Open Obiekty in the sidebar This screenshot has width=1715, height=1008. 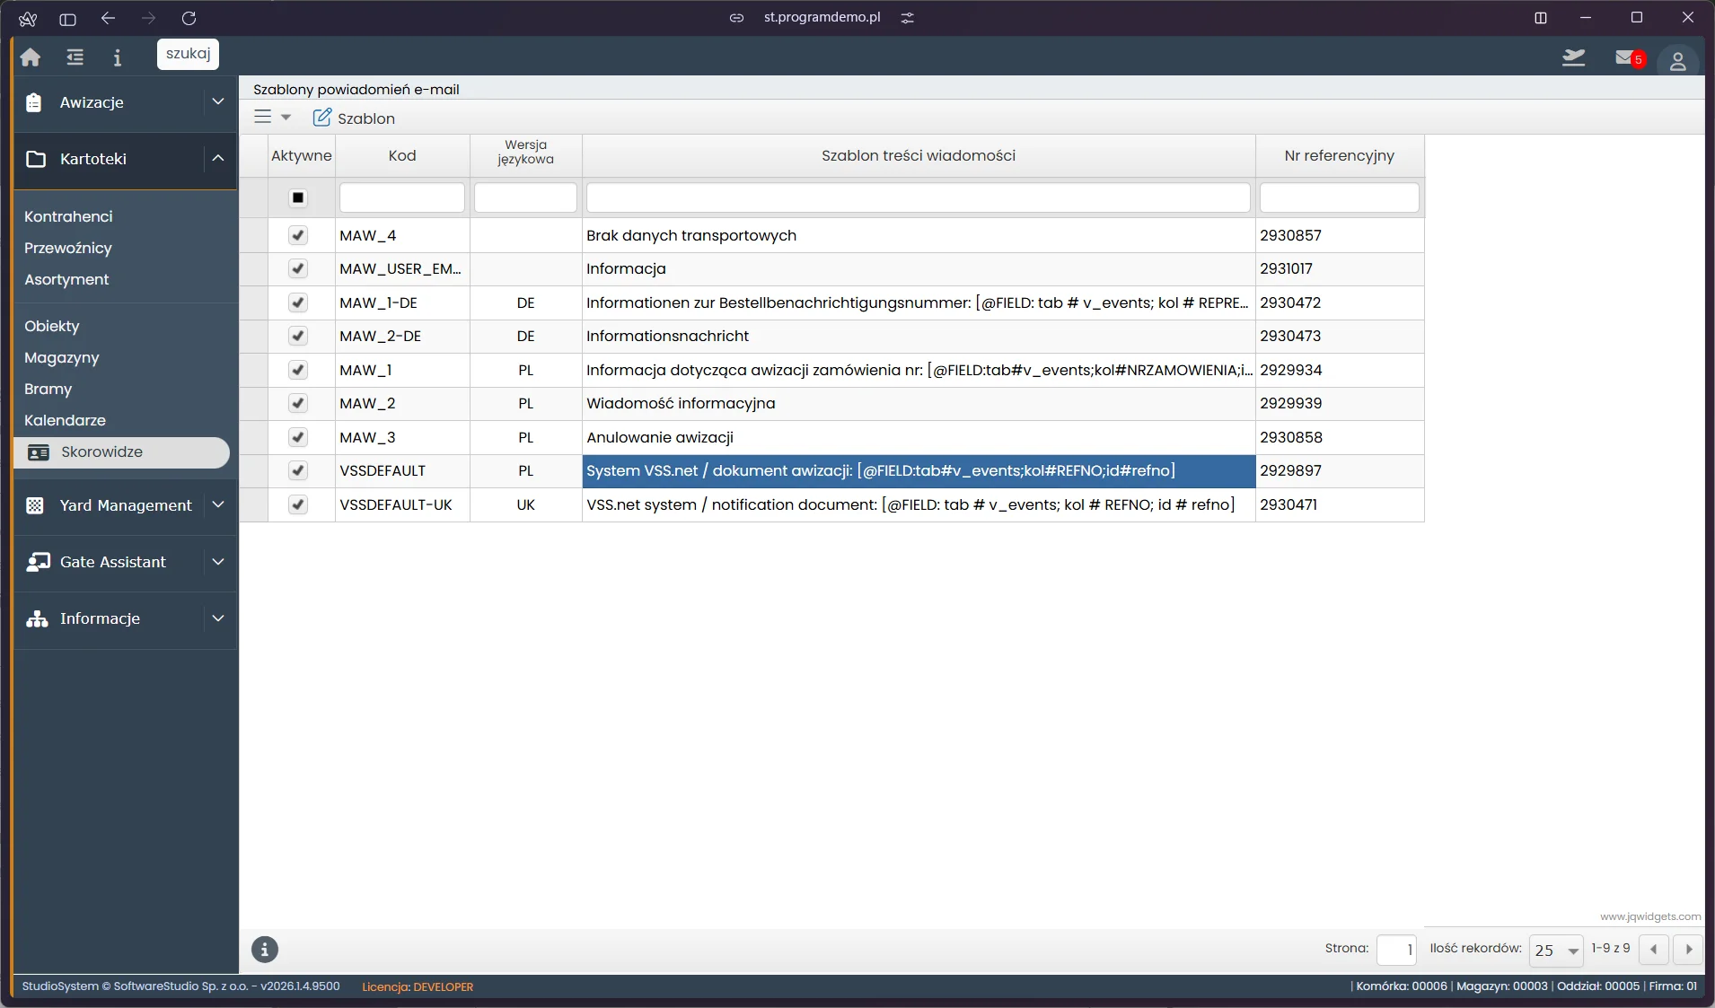[52, 326]
